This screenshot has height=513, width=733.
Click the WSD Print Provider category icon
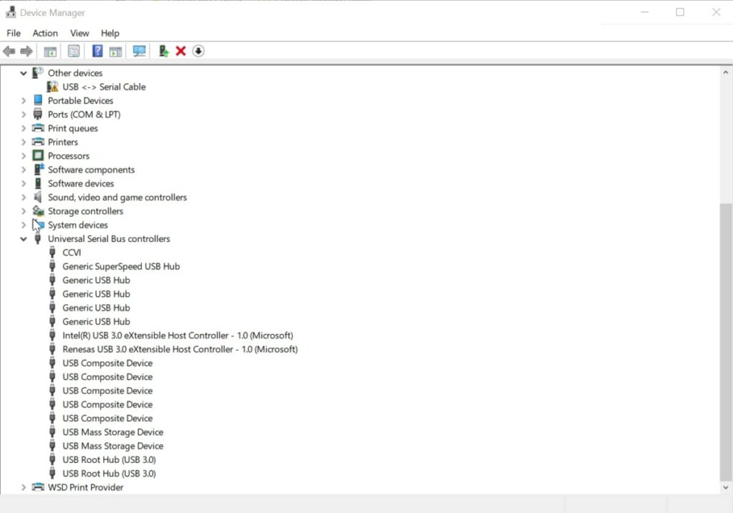tap(38, 487)
